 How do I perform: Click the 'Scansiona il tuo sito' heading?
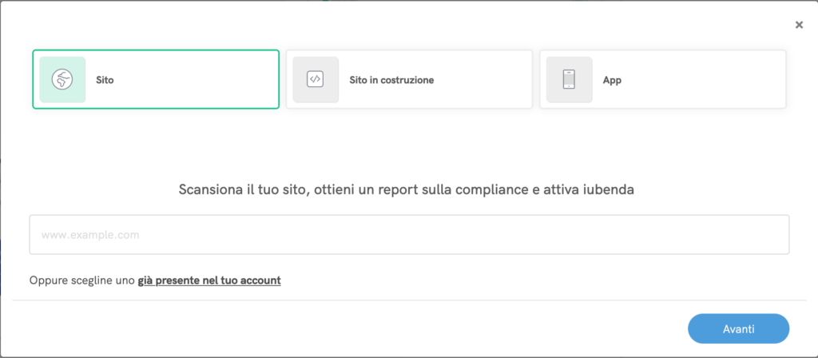pos(409,190)
